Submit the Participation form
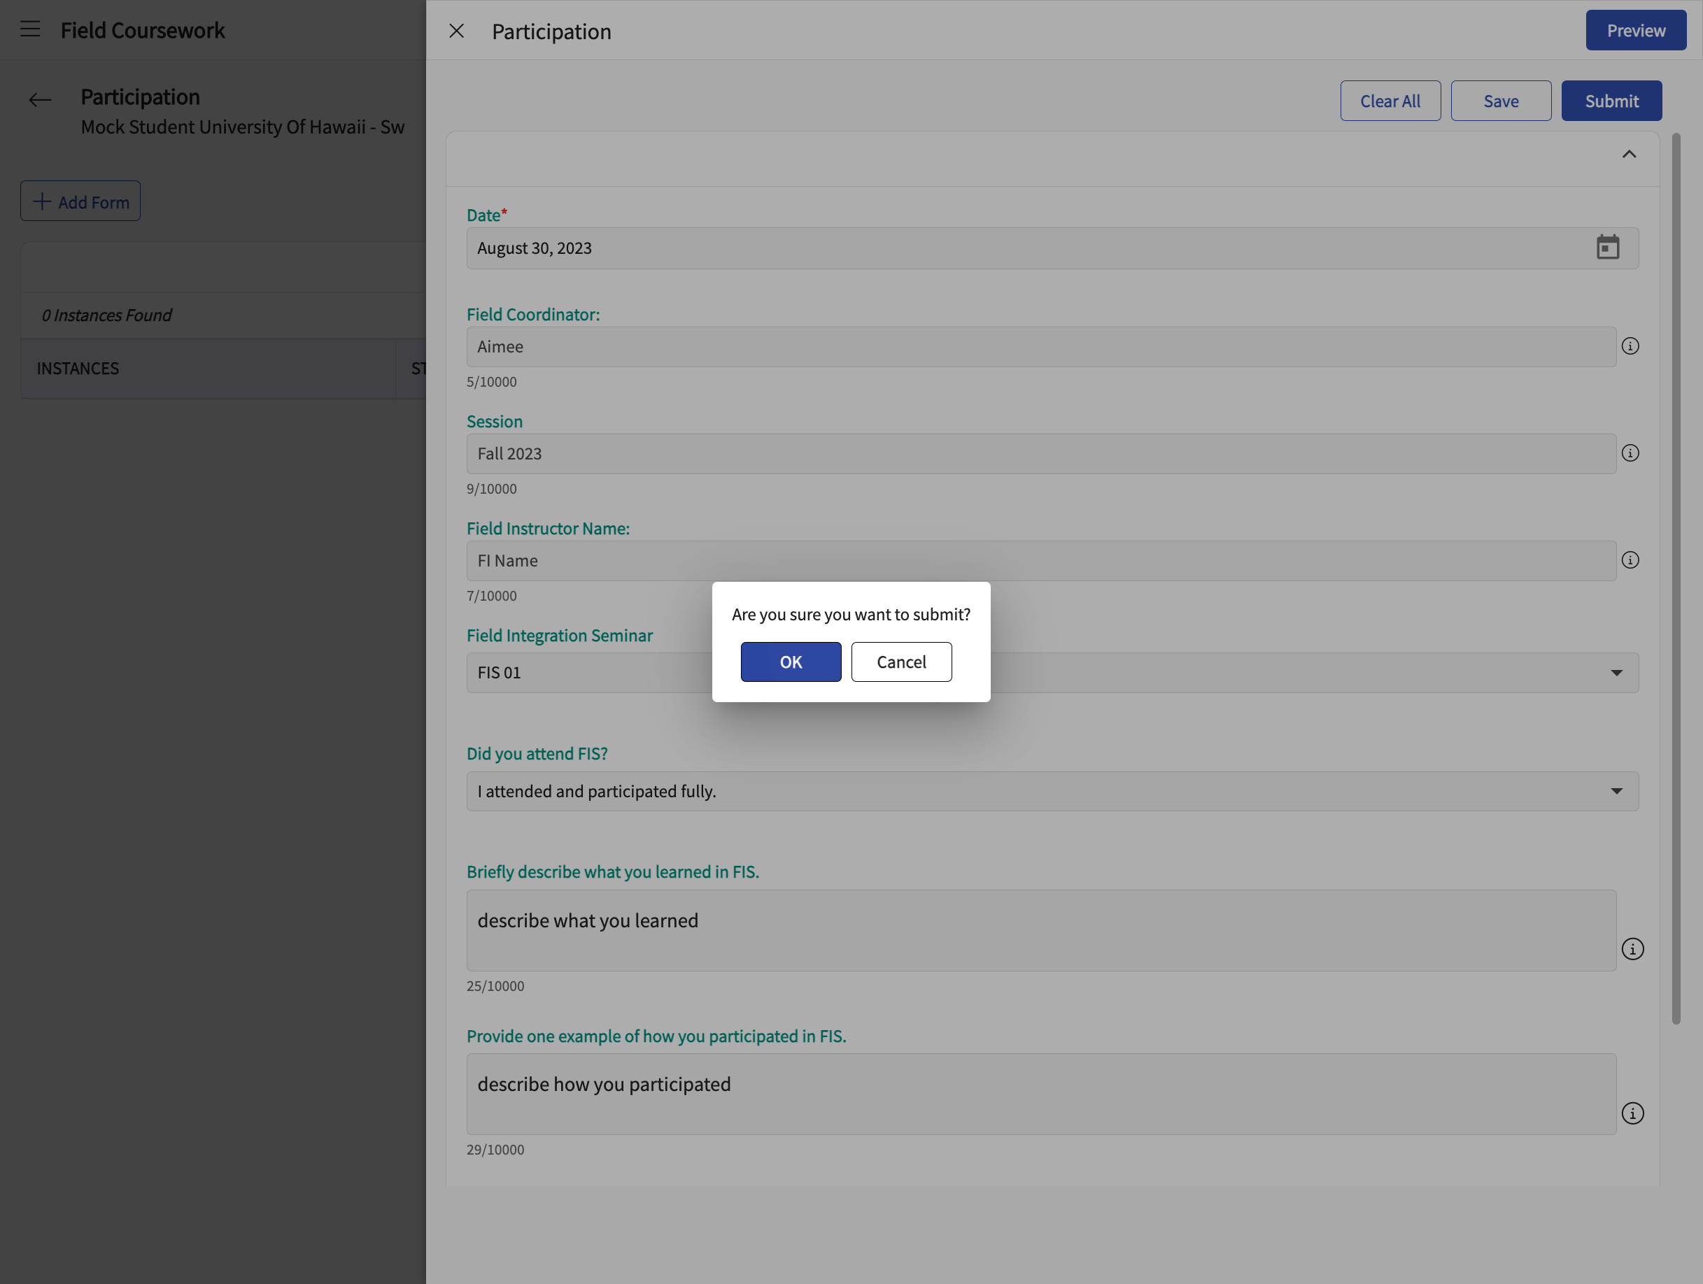 pos(1612,101)
